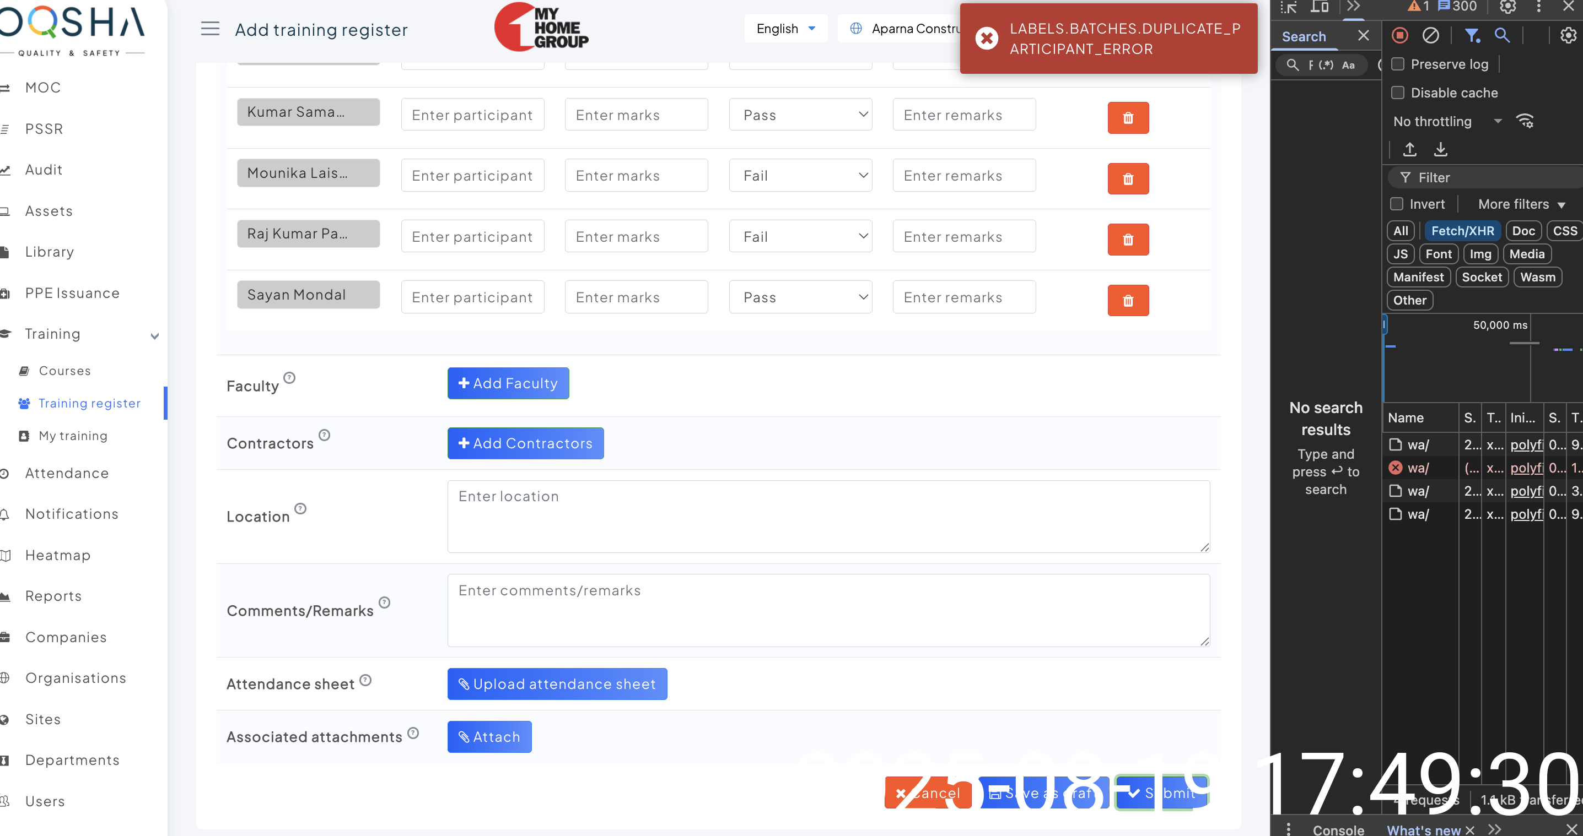The width and height of the screenshot is (1583, 836).
Task: Check the Invert filter checkbox
Action: click(x=1397, y=204)
